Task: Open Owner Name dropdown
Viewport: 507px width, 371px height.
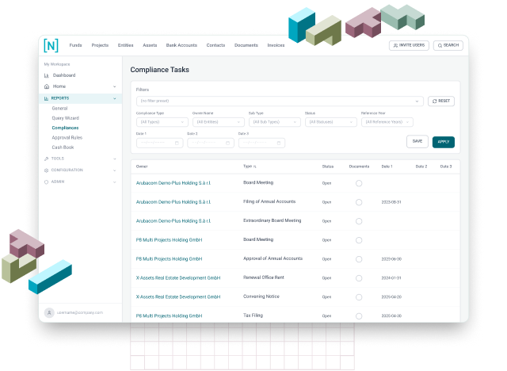Action: click(219, 122)
